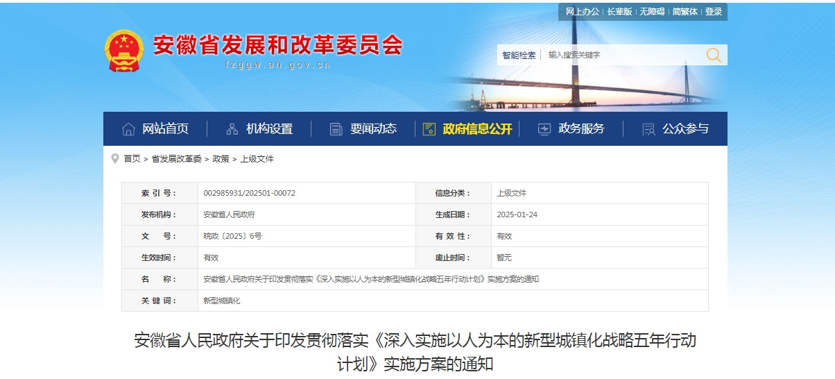Type in the 输入搜索关键字 search box
The image size is (835, 379).
click(621, 55)
